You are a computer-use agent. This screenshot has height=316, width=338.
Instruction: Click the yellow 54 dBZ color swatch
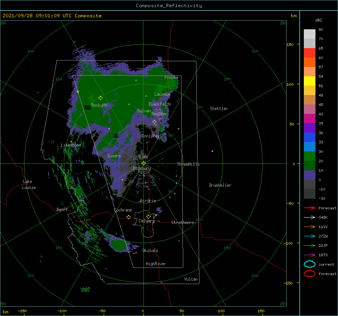tap(309, 81)
